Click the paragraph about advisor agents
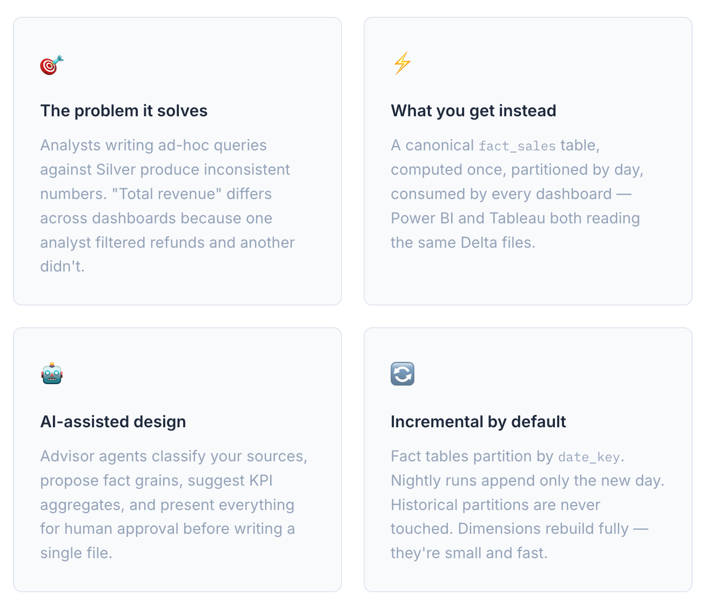 174,505
